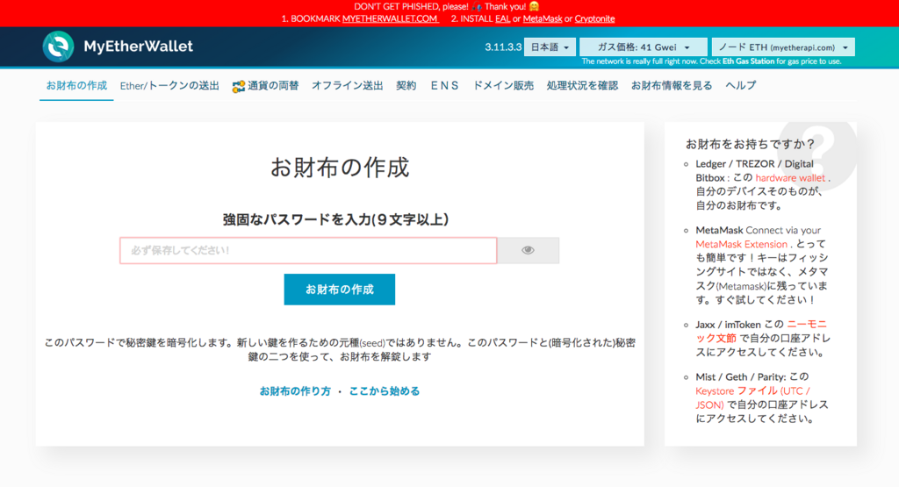
Task: Open ここから始める link
Action: [385, 391]
